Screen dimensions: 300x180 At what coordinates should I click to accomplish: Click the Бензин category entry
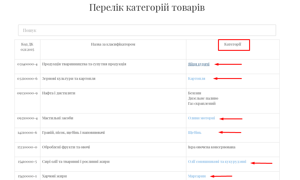(x=194, y=93)
